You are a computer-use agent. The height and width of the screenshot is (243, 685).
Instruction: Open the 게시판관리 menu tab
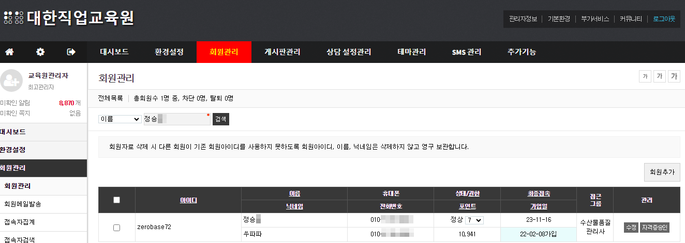(282, 52)
